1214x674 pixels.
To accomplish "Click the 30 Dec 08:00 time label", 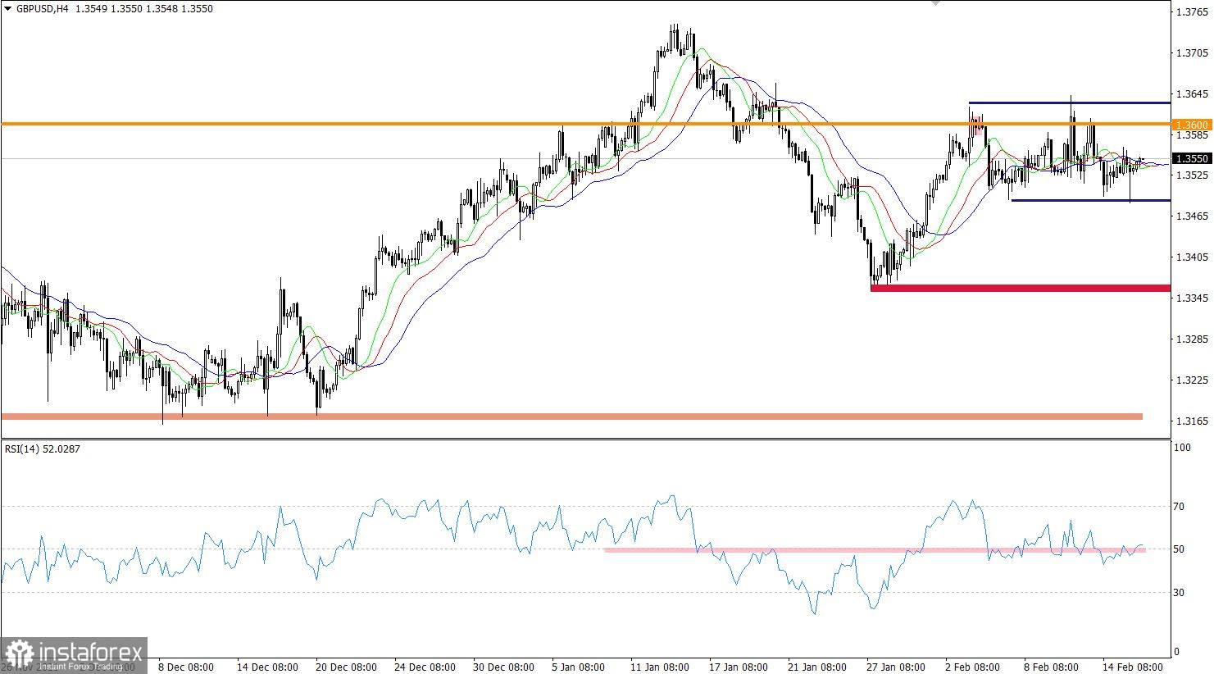I will (504, 667).
